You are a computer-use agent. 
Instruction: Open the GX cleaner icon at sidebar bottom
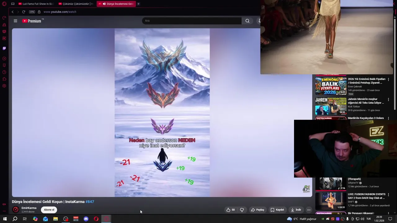pyautogui.click(x=4, y=204)
